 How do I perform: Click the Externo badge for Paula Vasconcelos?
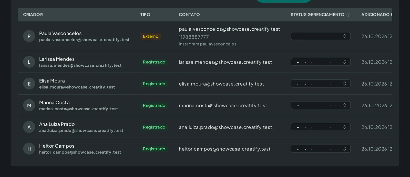click(x=151, y=36)
